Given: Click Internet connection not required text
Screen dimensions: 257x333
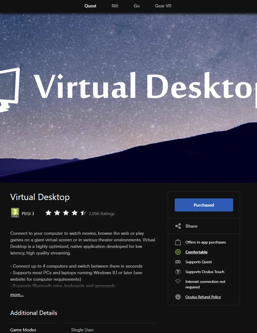Looking at the screenshot, I should (205, 284).
